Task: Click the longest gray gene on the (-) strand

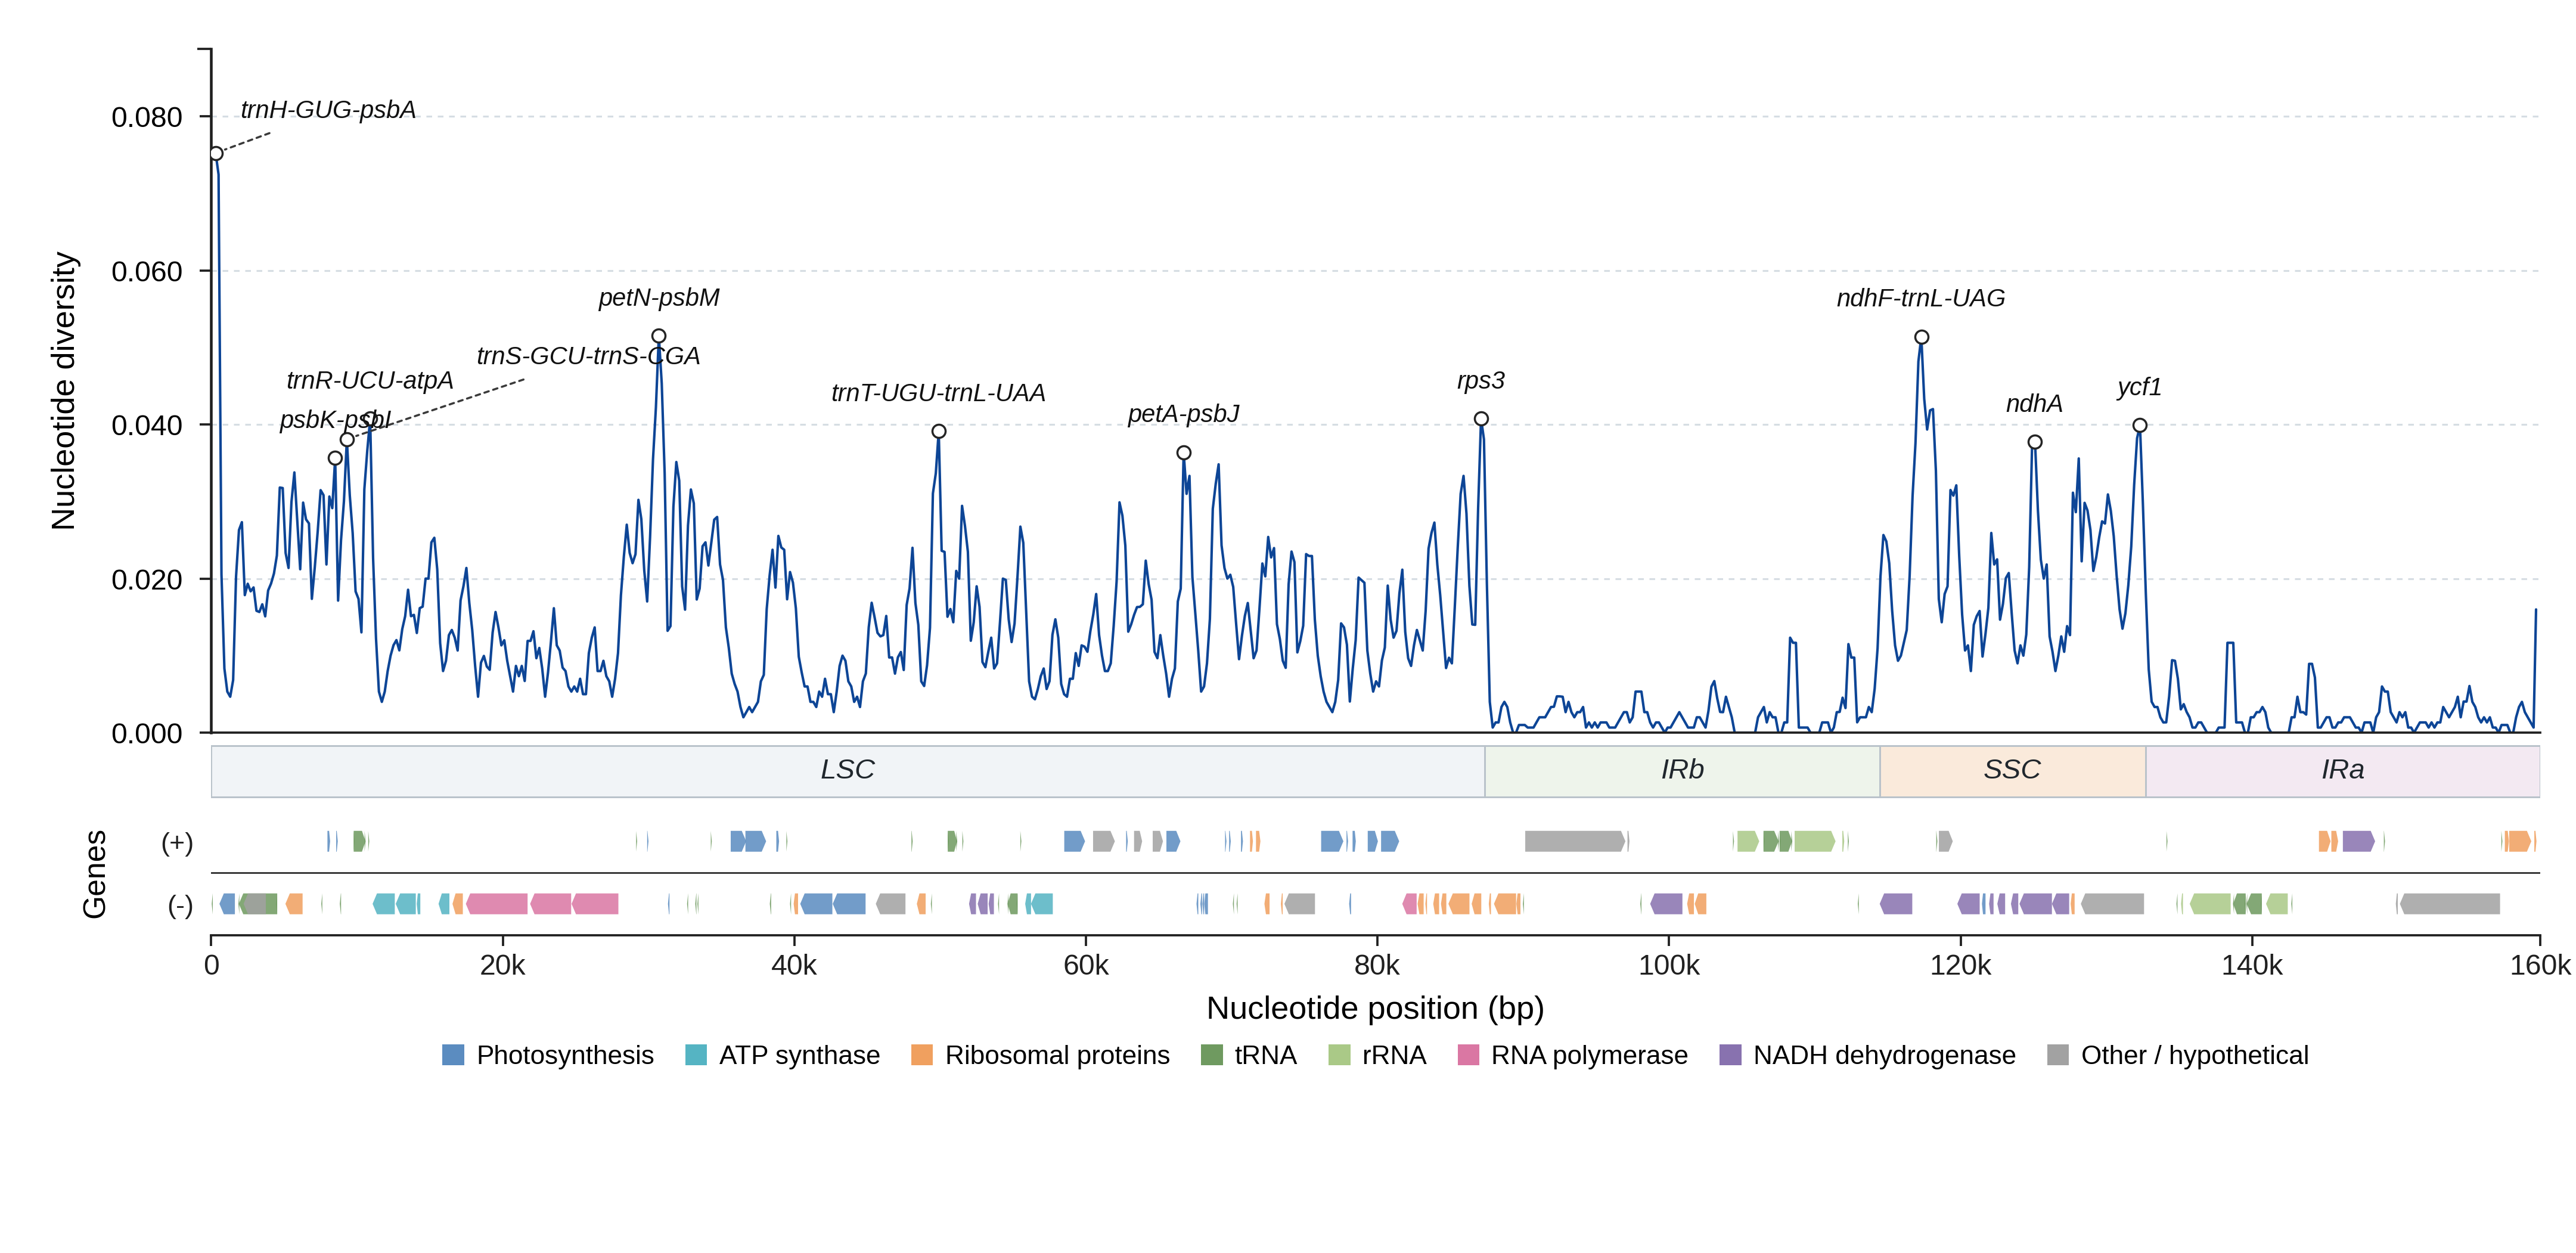Action: coord(2450,904)
